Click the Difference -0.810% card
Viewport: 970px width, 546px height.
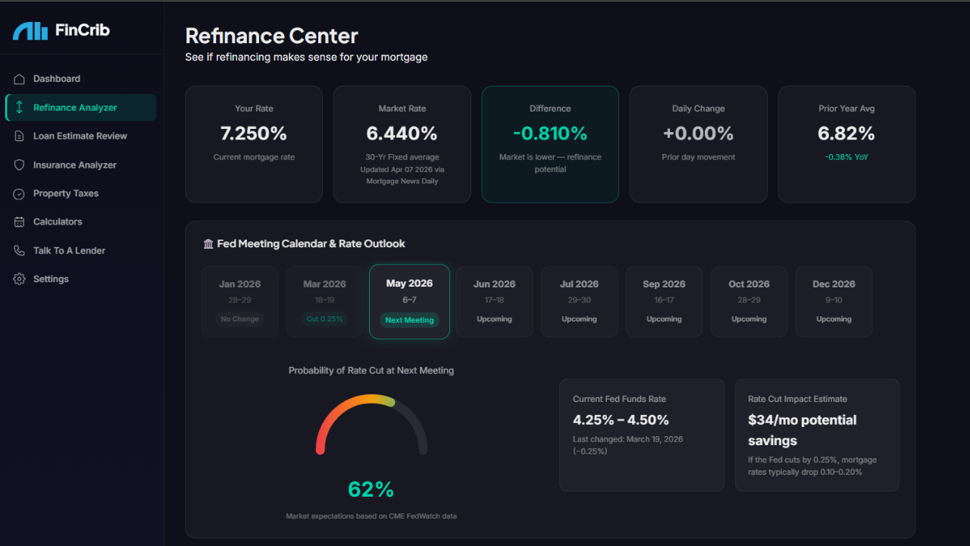pyautogui.click(x=550, y=144)
